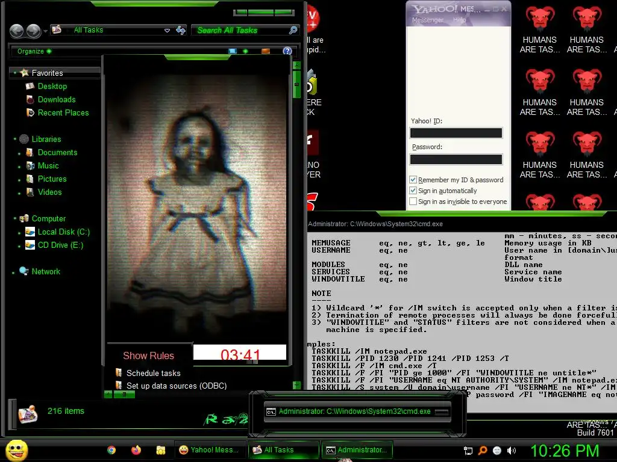Click the All Tasks folder icon in address bar

[x=57, y=29]
